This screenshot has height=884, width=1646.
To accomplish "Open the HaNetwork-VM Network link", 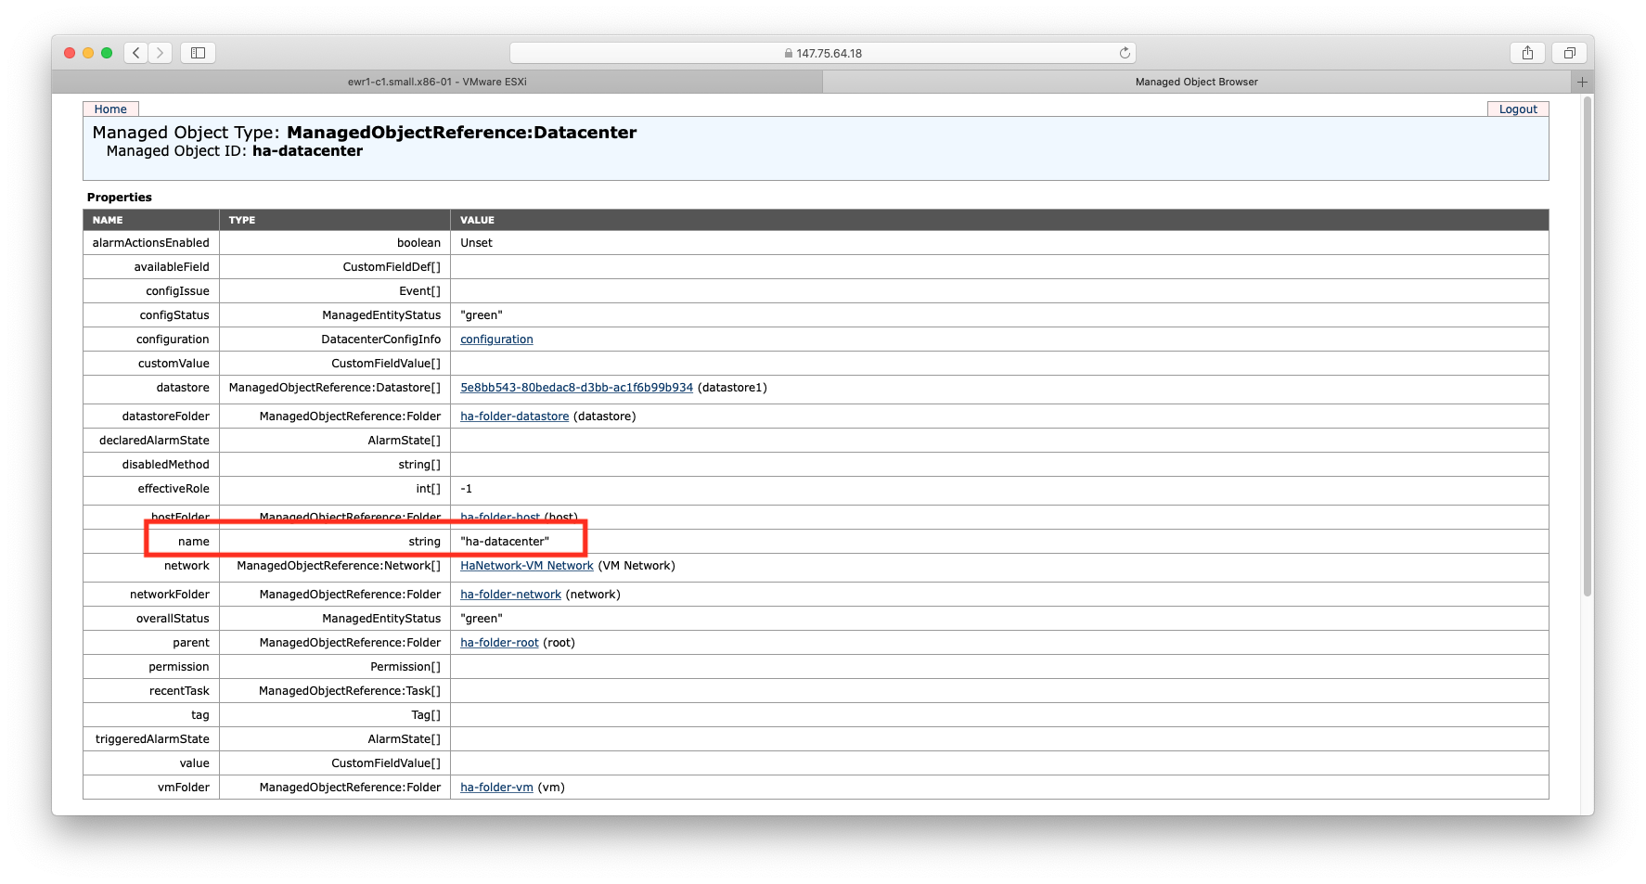I will 527,566.
